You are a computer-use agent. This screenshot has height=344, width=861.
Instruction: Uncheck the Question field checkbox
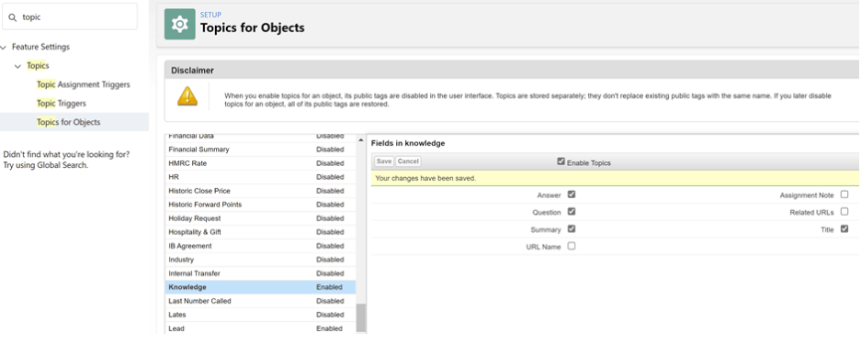571,211
